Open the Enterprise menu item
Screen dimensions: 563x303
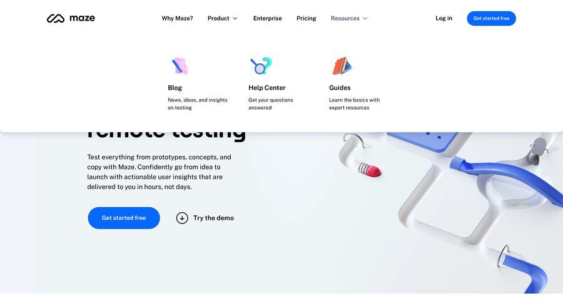click(268, 18)
